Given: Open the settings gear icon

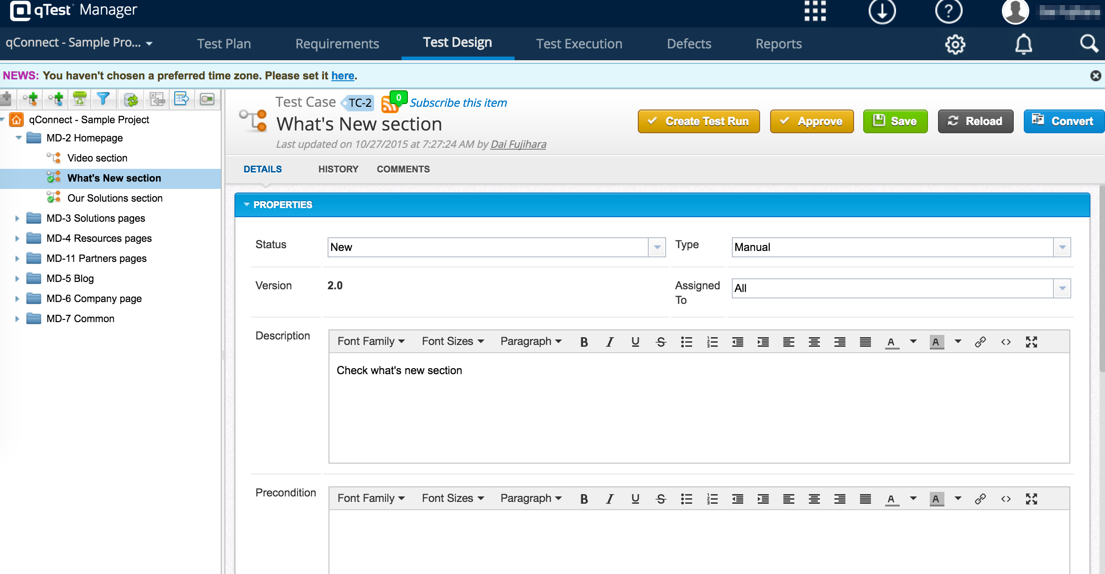Looking at the screenshot, I should click(x=955, y=44).
